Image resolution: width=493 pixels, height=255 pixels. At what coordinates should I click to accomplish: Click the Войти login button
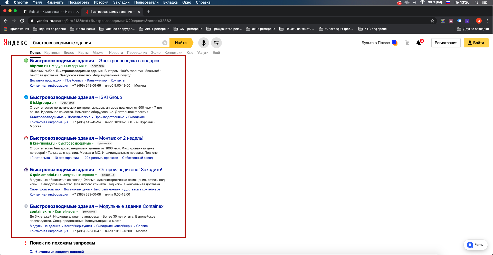(x=476, y=43)
